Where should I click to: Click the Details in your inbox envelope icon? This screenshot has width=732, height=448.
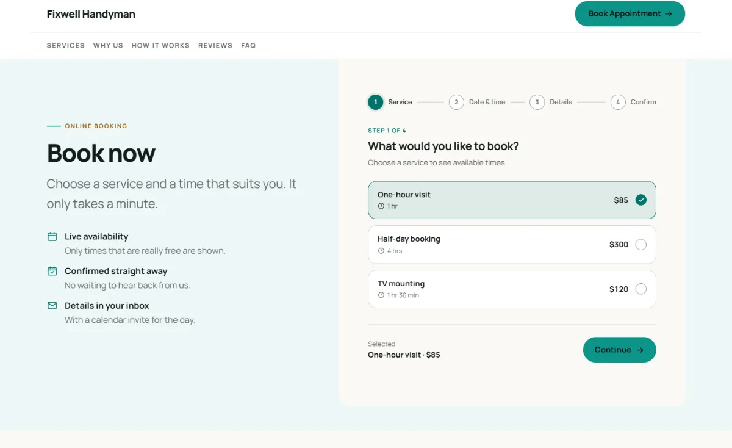point(52,306)
